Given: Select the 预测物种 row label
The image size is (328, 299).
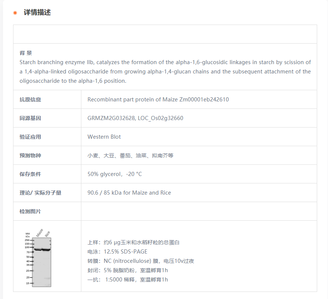Looking at the screenshot, I should (30, 155).
